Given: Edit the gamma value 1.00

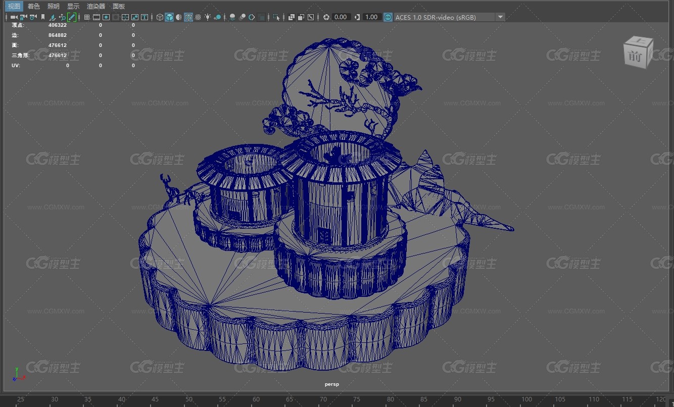Looking at the screenshot, I should (x=371, y=17).
